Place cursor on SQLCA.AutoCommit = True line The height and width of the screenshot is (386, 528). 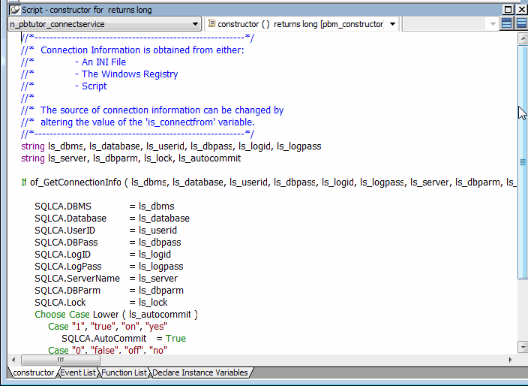pyautogui.click(x=124, y=339)
